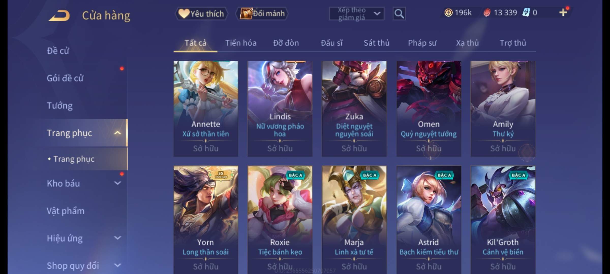The height and width of the screenshot is (274, 610).
Task: Expand the Hiệu ứng sidebar section
Action: [117, 238]
